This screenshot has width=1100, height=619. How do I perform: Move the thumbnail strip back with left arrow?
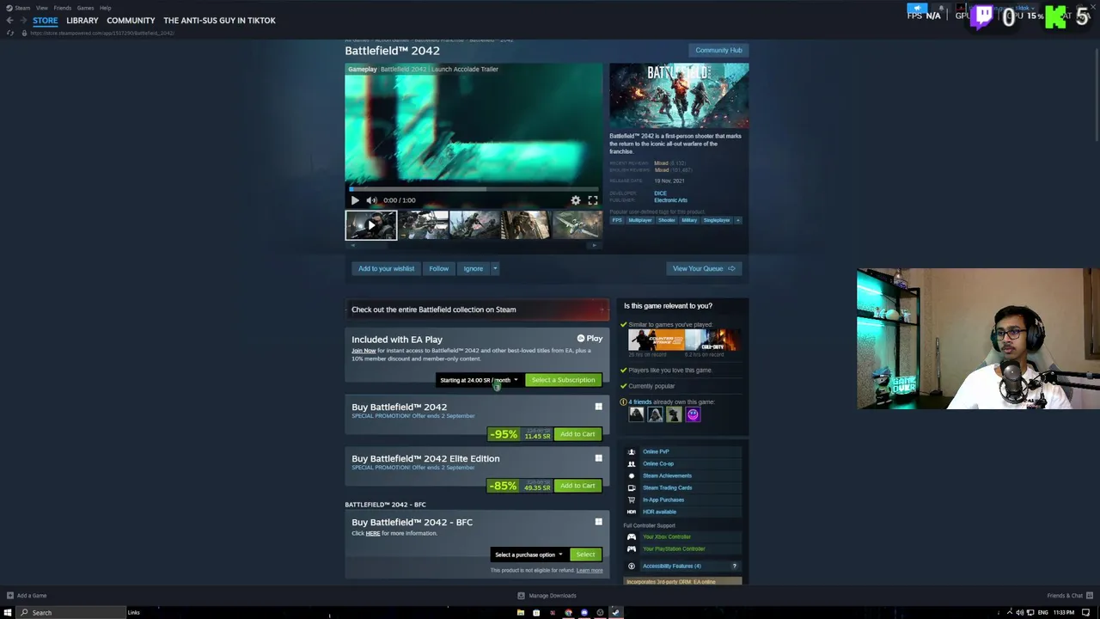tap(352, 245)
